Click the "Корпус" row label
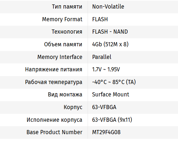This screenshot has width=178, height=143. [x=73, y=107]
